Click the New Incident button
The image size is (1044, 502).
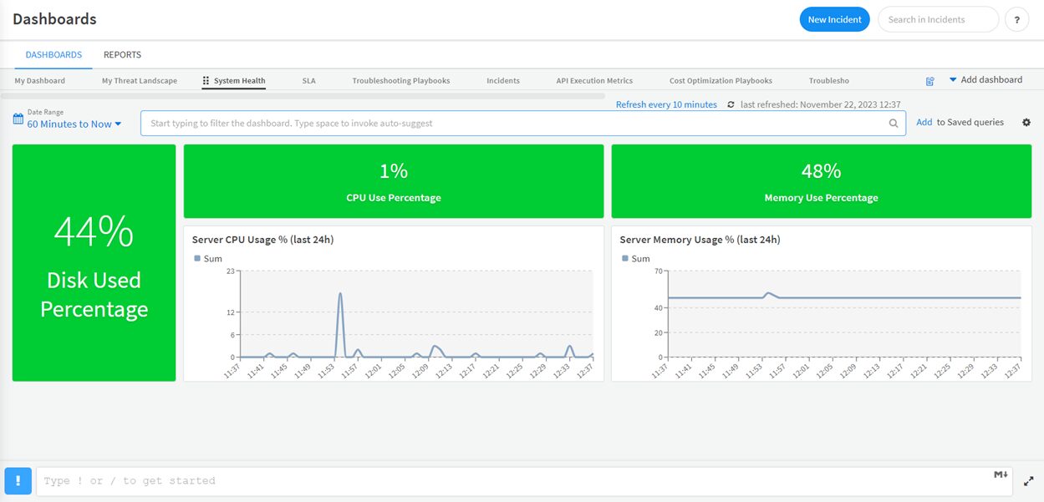pyautogui.click(x=834, y=19)
